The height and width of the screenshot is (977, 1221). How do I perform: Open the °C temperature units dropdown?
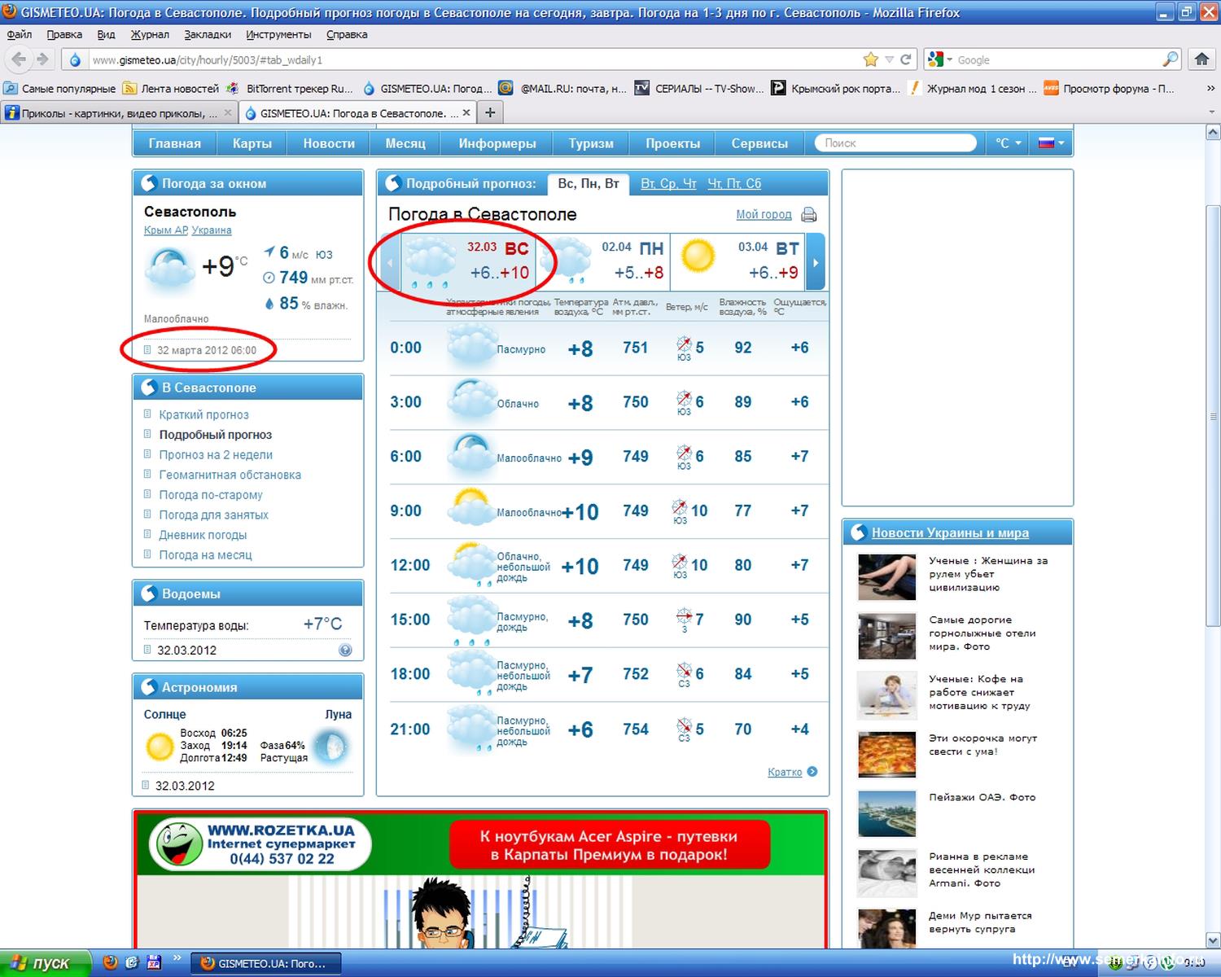[1008, 143]
